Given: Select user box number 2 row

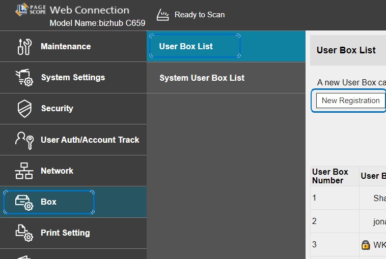Looking at the screenshot, I should click(335, 221).
